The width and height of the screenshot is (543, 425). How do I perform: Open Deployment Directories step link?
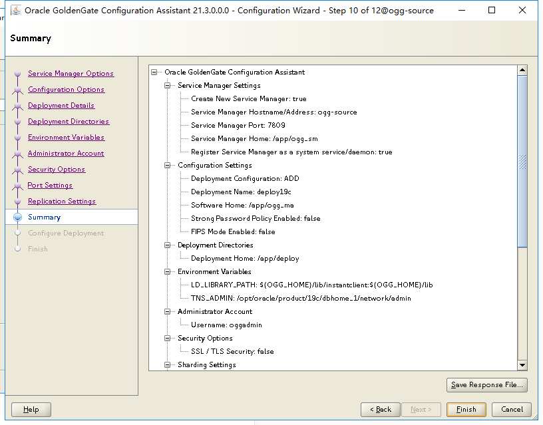(69, 121)
